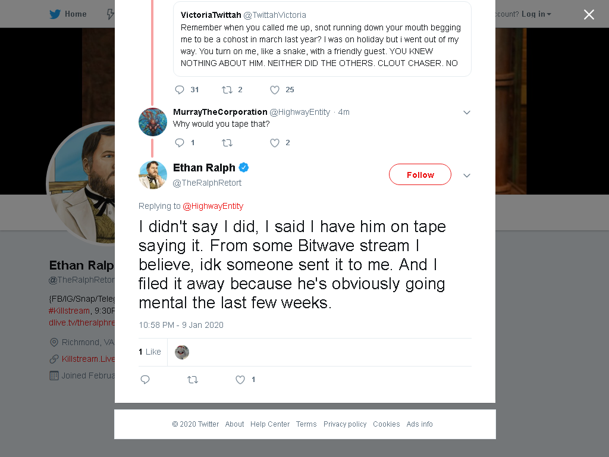
Task: Open the Help Center footer link
Action: (x=270, y=424)
